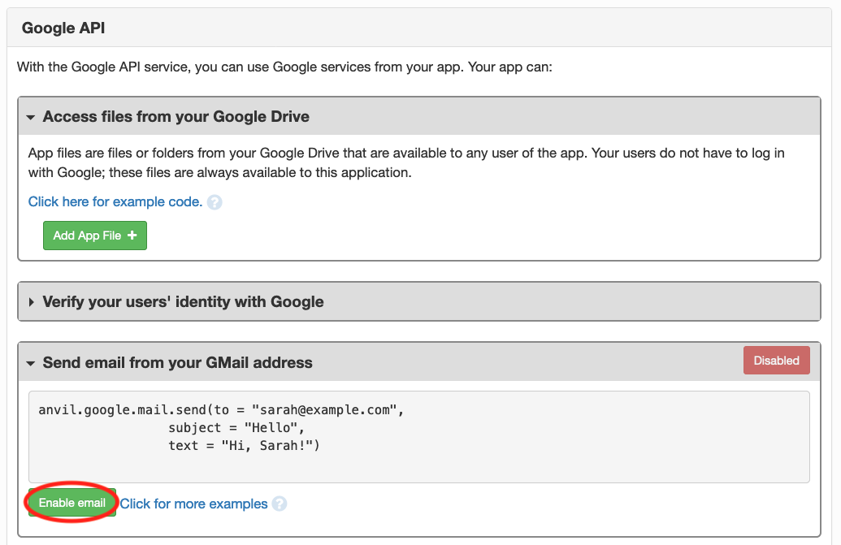The image size is (841, 545).
Task: Add an app file from Google Drive
Action: click(94, 235)
